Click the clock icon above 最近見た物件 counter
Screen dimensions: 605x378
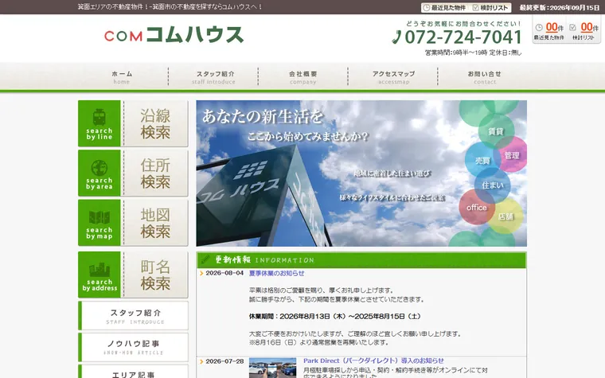pyautogui.click(x=539, y=27)
